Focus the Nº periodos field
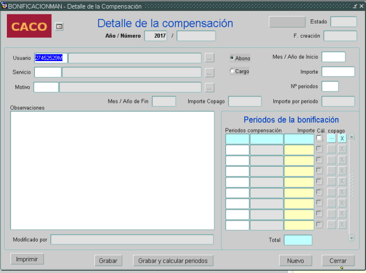366x273 pixels. click(x=330, y=86)
